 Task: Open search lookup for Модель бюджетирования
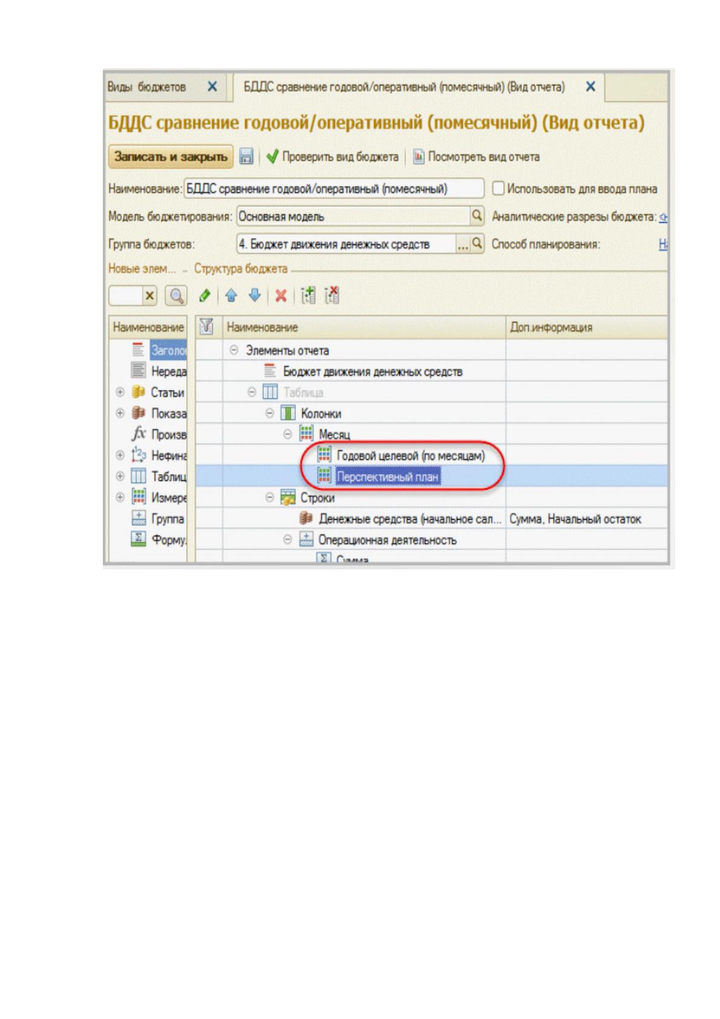click(477, 215)
